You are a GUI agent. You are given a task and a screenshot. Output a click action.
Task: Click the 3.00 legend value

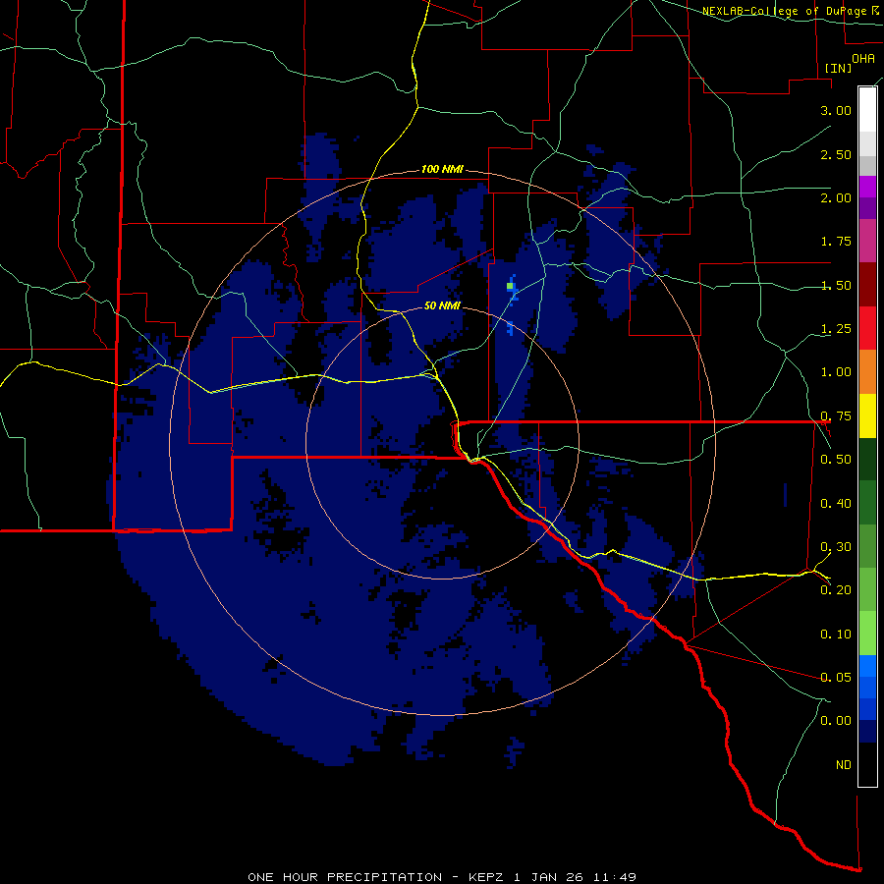tap(836, 110)
